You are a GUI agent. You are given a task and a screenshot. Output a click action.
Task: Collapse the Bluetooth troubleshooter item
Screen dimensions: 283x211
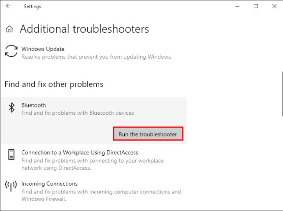94,109
